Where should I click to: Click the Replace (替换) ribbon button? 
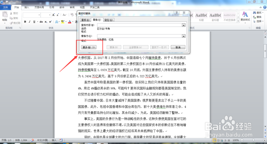click(257, 17)
